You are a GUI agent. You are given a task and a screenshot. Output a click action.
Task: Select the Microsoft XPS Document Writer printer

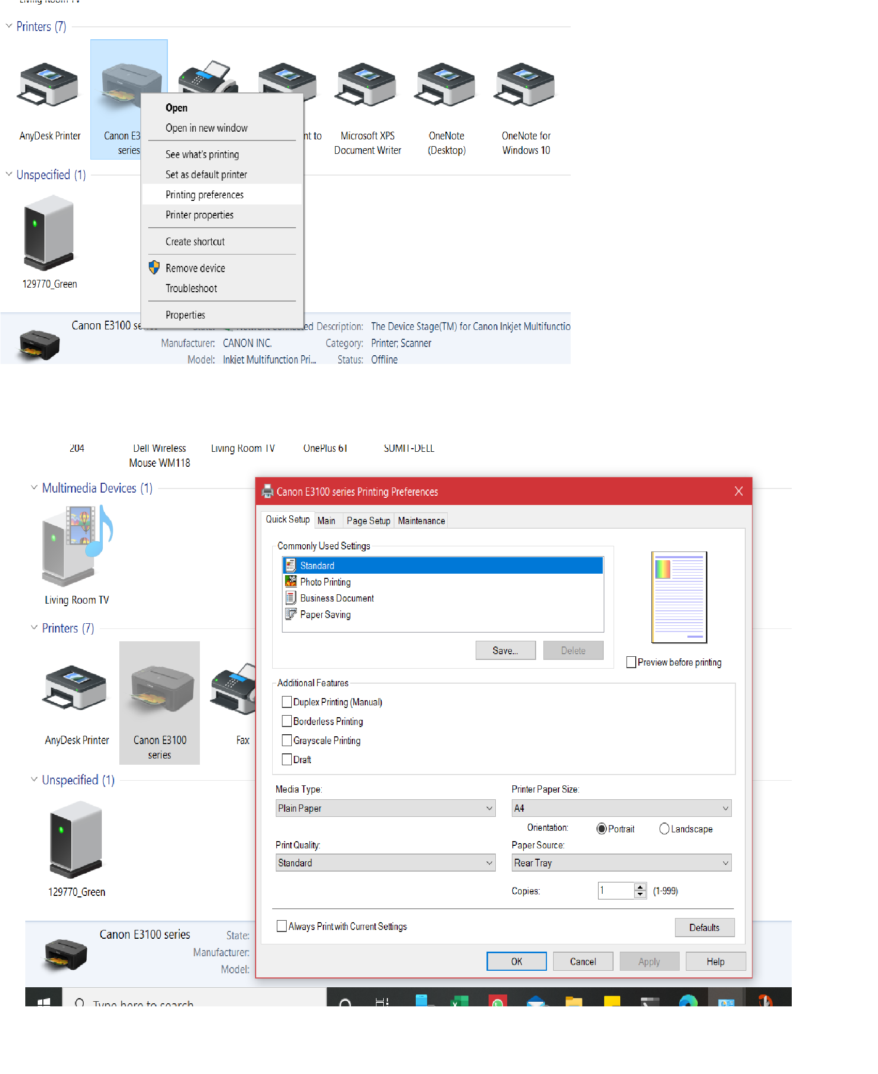367,85
